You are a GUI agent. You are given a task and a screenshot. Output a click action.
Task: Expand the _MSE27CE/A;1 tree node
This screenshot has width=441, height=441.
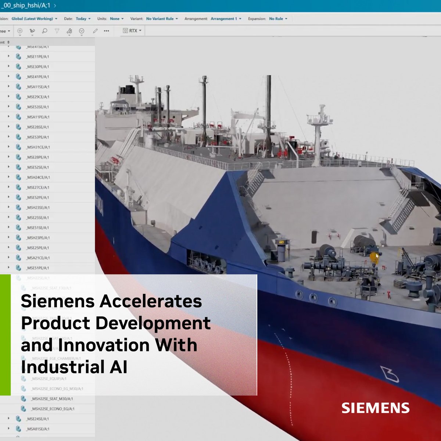point(8,187)
